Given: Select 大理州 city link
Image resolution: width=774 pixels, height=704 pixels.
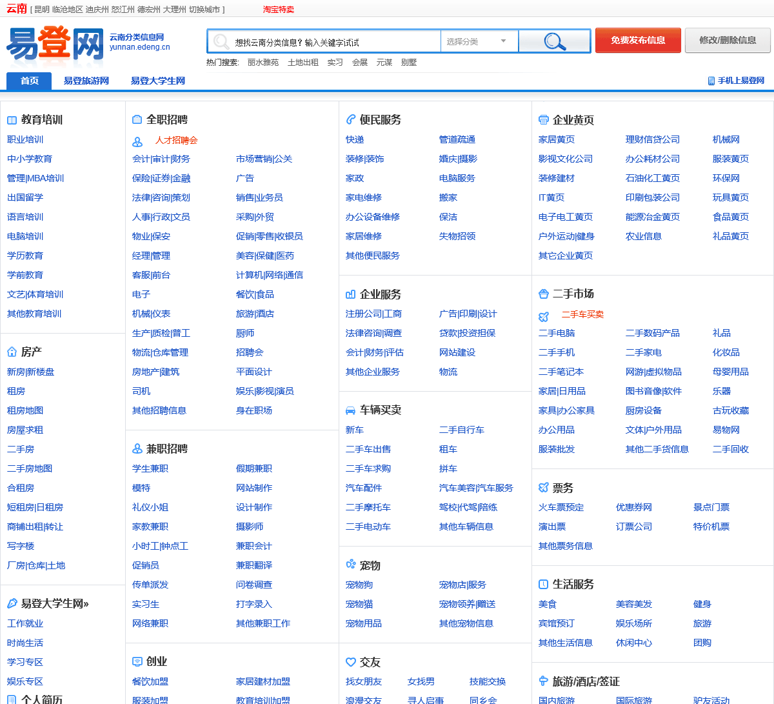Looking at the screenshot, I should tap(174, 10).
